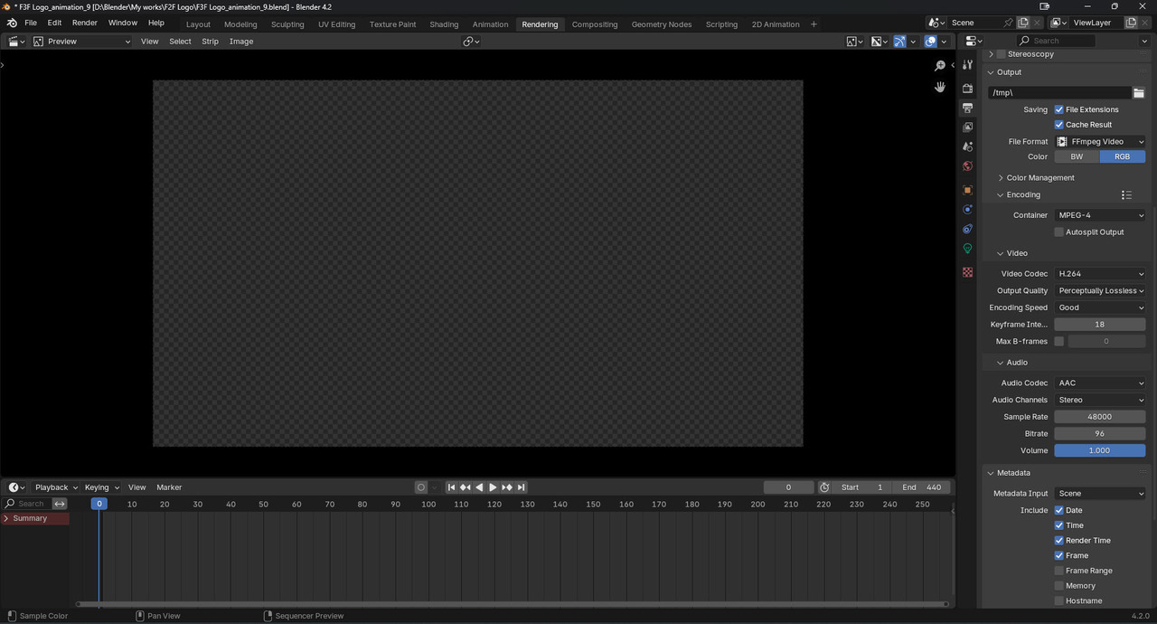Open the Keying popover button

click(x=101, y=487)
